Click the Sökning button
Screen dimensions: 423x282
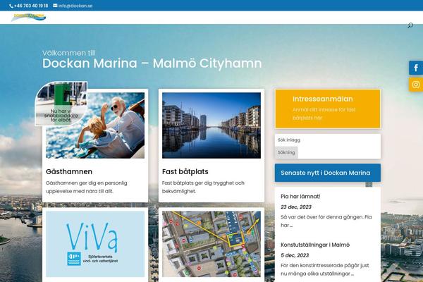[x=286, y=152]
